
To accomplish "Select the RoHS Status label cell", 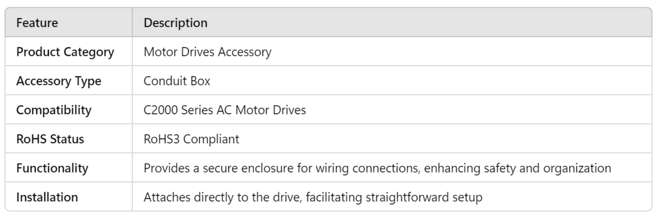I will click(50, 139).
